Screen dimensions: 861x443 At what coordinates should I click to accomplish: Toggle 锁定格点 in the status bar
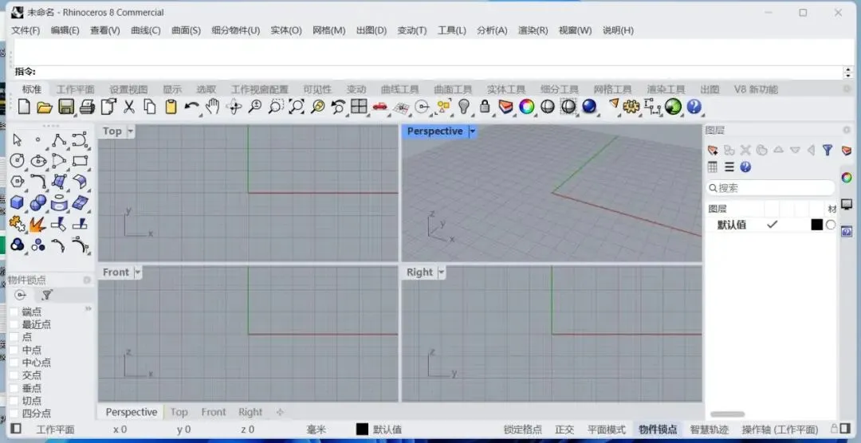(x=523, y=429)
